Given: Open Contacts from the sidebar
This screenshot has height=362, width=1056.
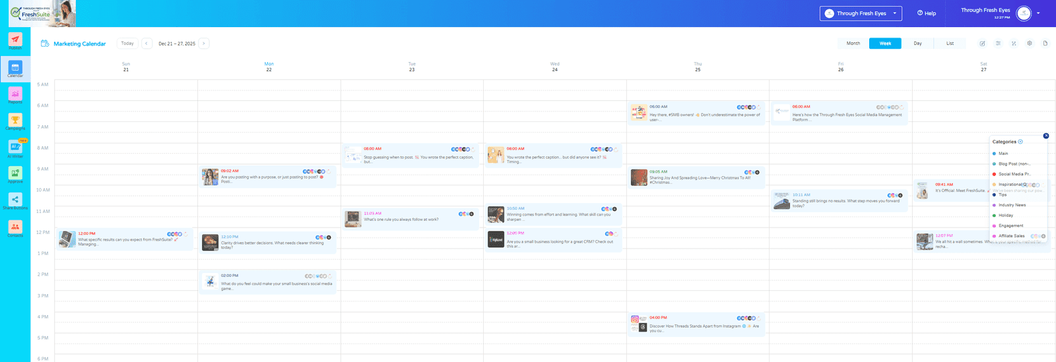Looking at the screenshot, I should click(x=15, y=227).
